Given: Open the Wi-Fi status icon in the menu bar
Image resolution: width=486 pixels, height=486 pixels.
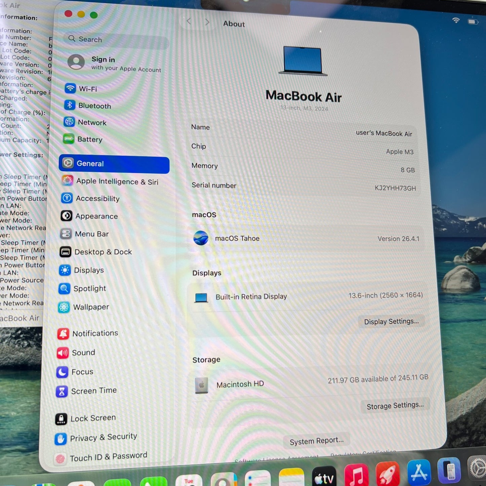Looking at the screenshot, I should pos(456,20).
